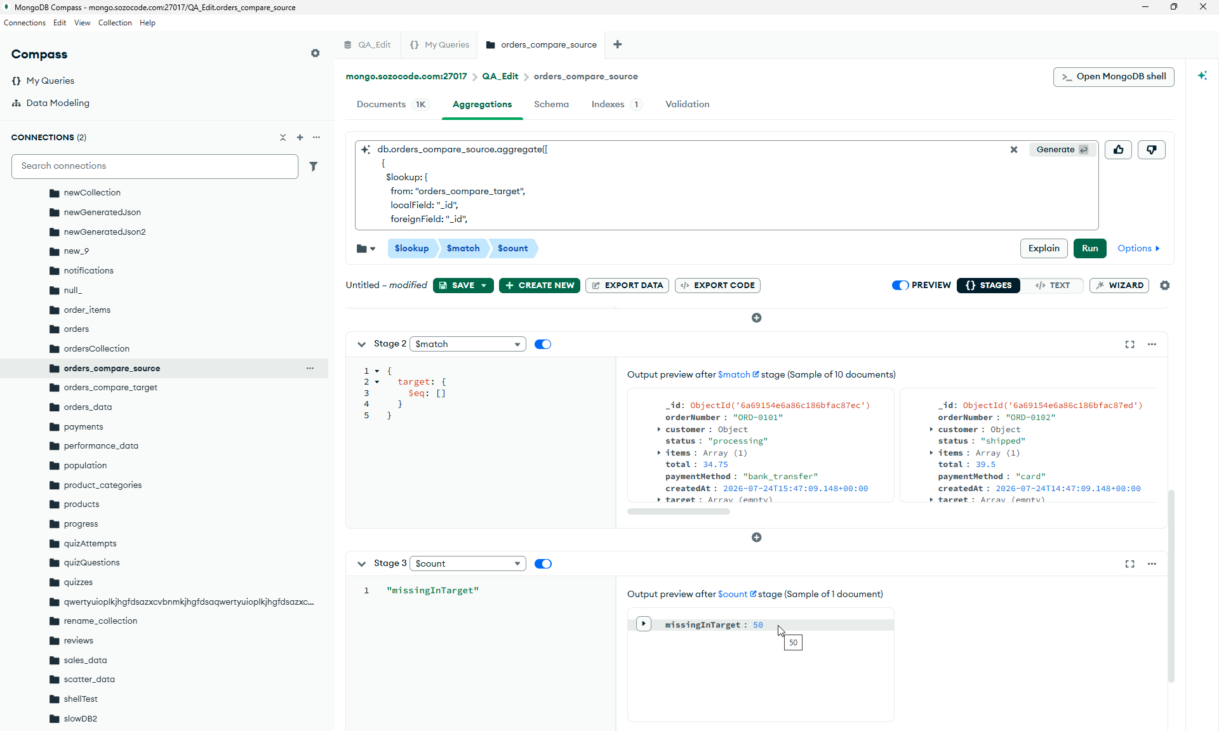Open aggregation settings gear icon

pos(1164,286)
